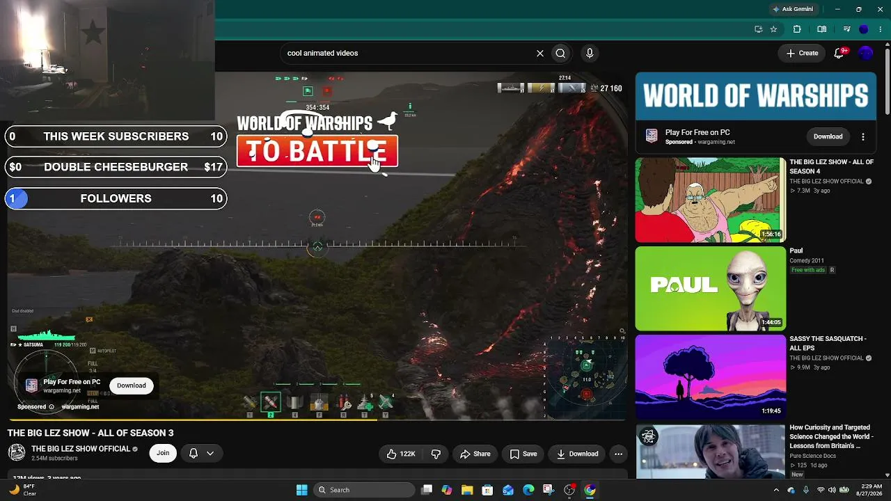Click the video title 'THE BIG LEZ SHOW - ALL OF SEASON 3'
Screen dimensions: 891x501
(90, 433)
